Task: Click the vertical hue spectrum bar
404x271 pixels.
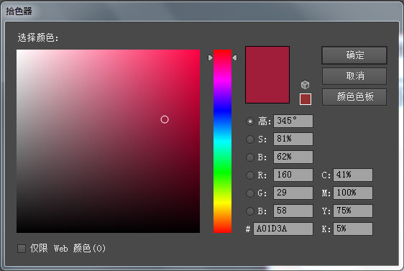Action: click(222, 141)
